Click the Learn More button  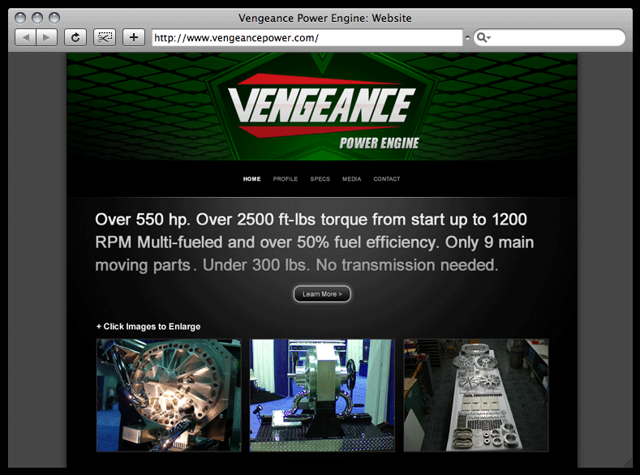[x=322, y=294]
